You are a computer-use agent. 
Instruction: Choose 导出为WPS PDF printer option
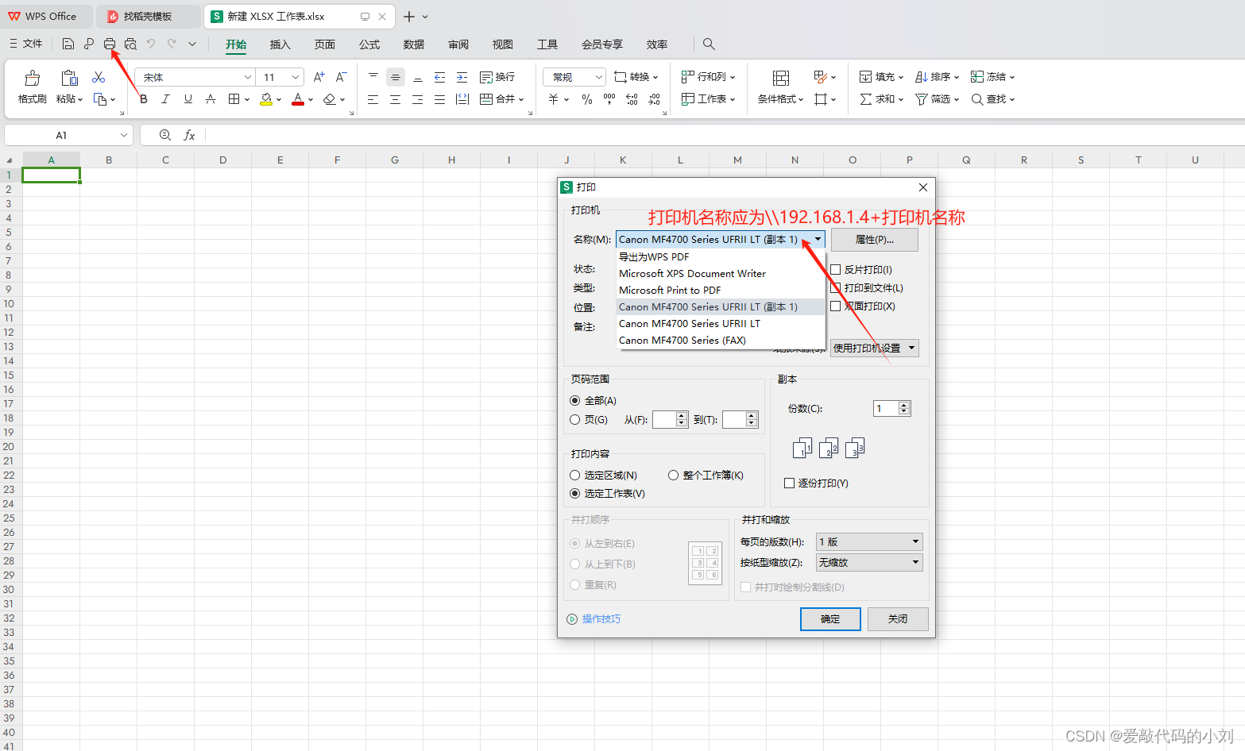(721, 256)
